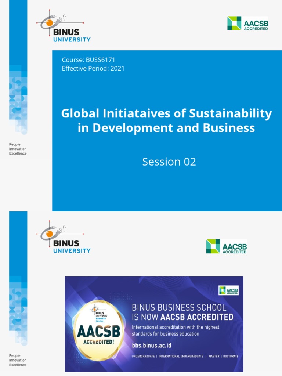Image resolution: width=282 pixels, height=376 pixels.
Task: Click the BINUS University logo on first slide
Action: pos(63,26)
